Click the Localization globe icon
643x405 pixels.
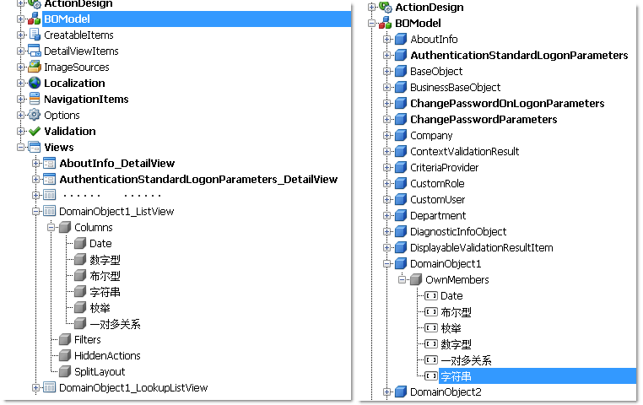35,83
